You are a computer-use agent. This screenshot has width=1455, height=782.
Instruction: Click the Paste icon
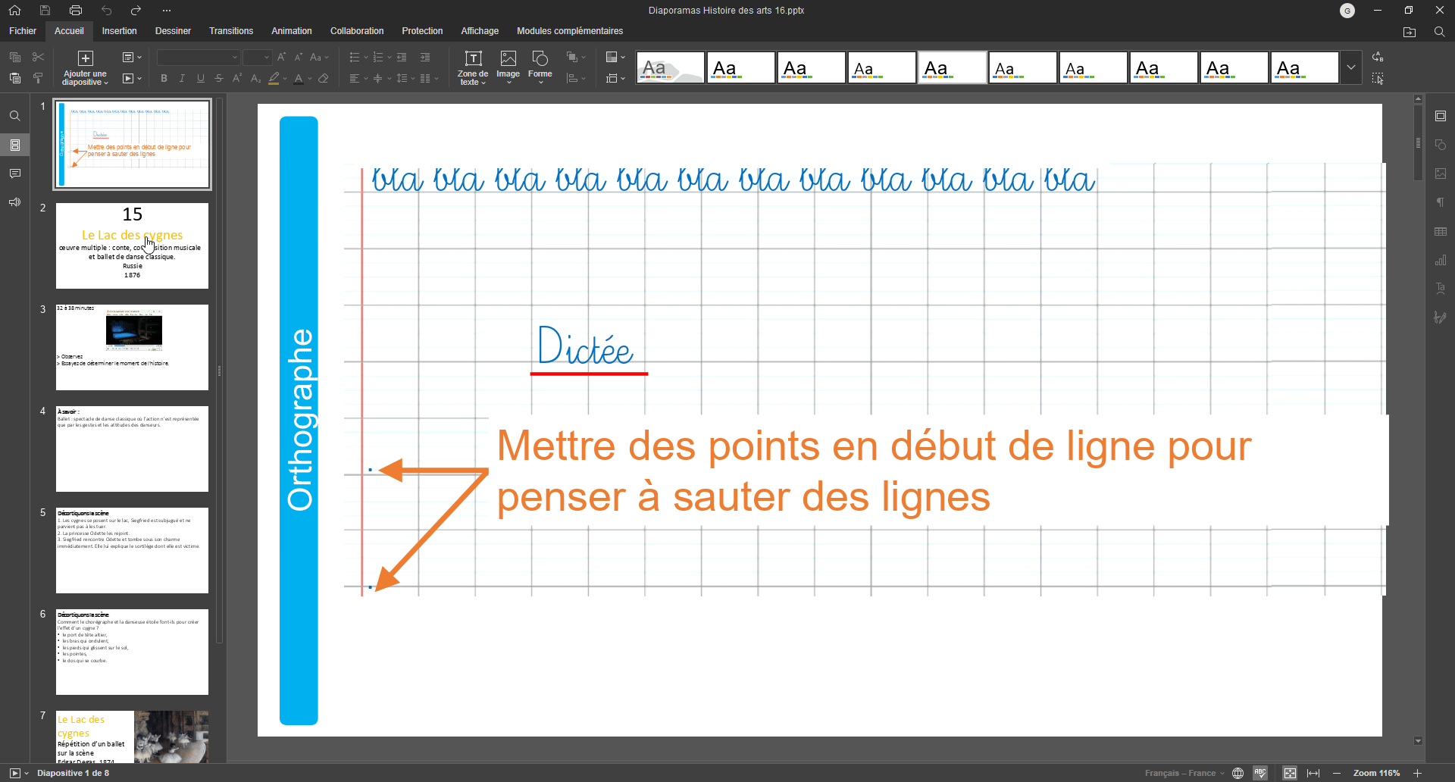click(x=14, y=78)
